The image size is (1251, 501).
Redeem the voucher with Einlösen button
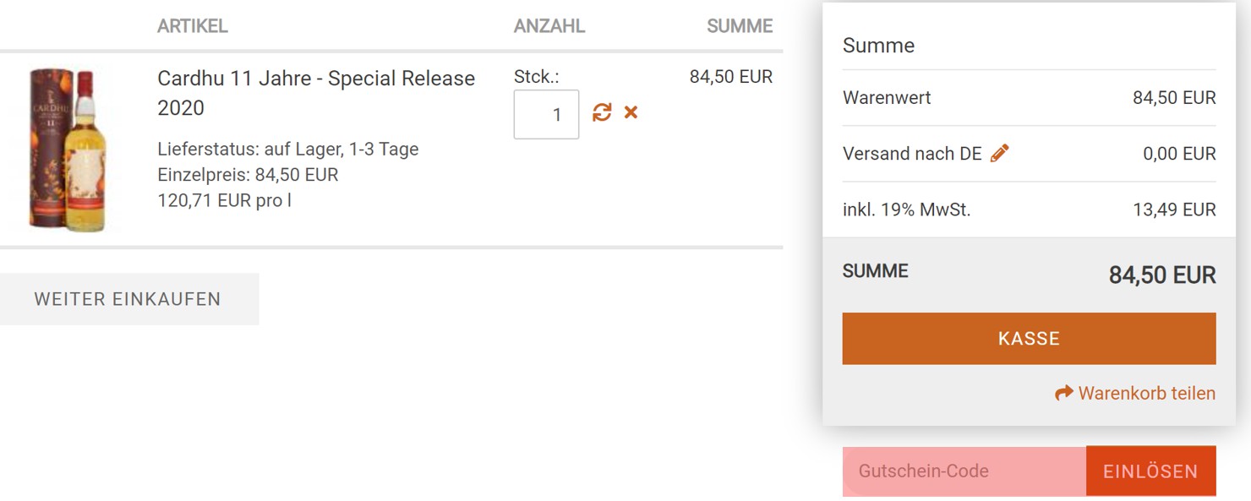pos(1150,471)
